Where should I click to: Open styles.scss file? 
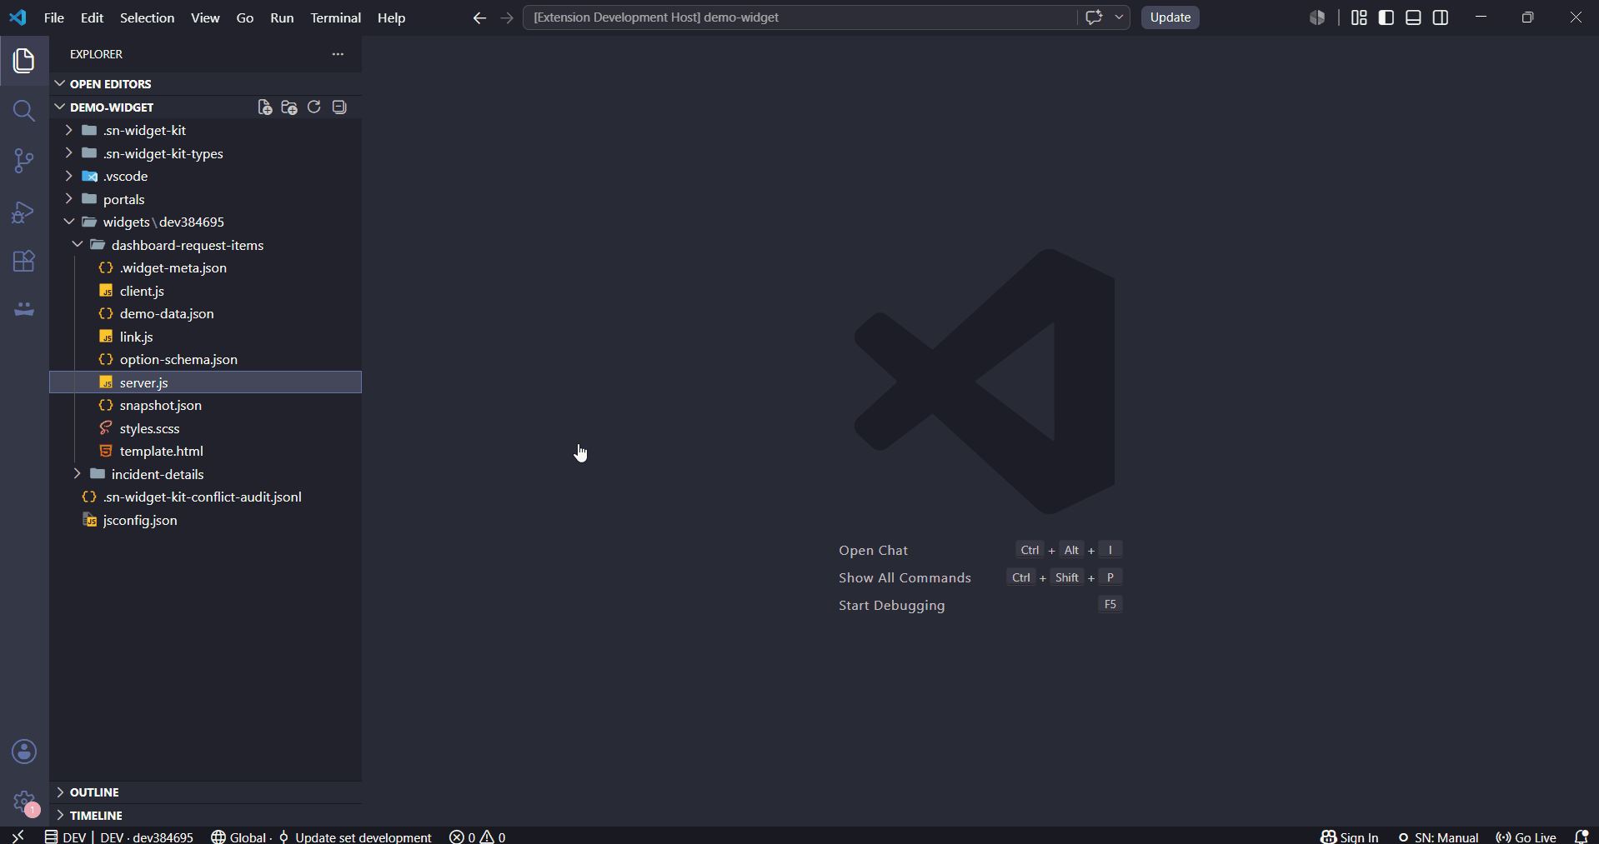pos(206,428)
